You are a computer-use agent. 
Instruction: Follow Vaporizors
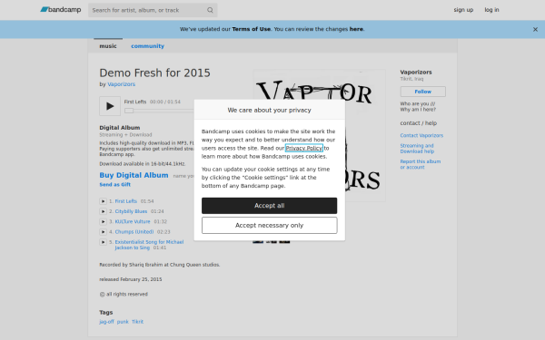422,92
